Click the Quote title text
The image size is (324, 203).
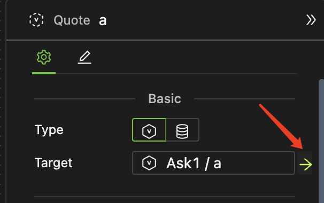(72, 20)
